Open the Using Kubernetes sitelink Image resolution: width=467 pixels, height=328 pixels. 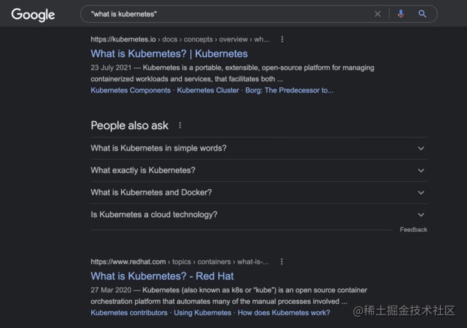[x=202, y=313]
